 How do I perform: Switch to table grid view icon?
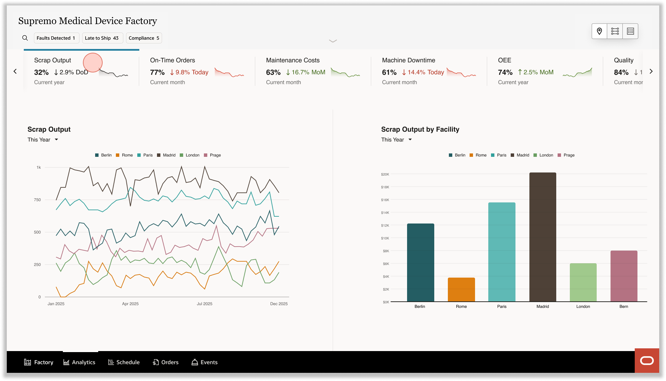[630, 31]
